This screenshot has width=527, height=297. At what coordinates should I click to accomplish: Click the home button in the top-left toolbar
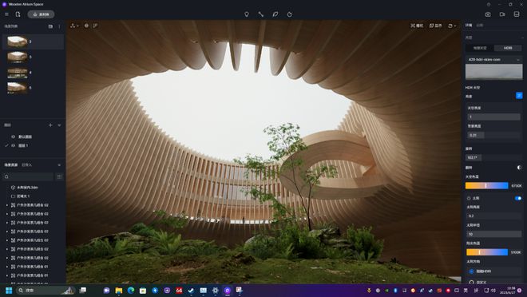[41, 14]
